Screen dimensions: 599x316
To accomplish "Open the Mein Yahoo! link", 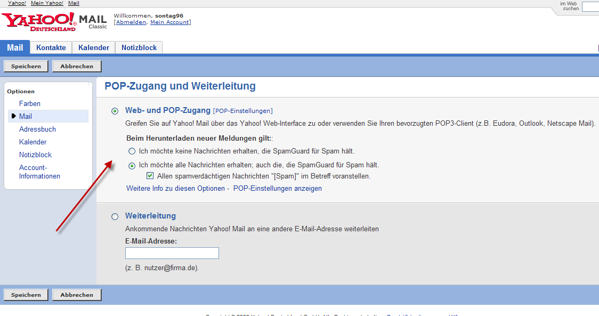I will tap(47, 3).
